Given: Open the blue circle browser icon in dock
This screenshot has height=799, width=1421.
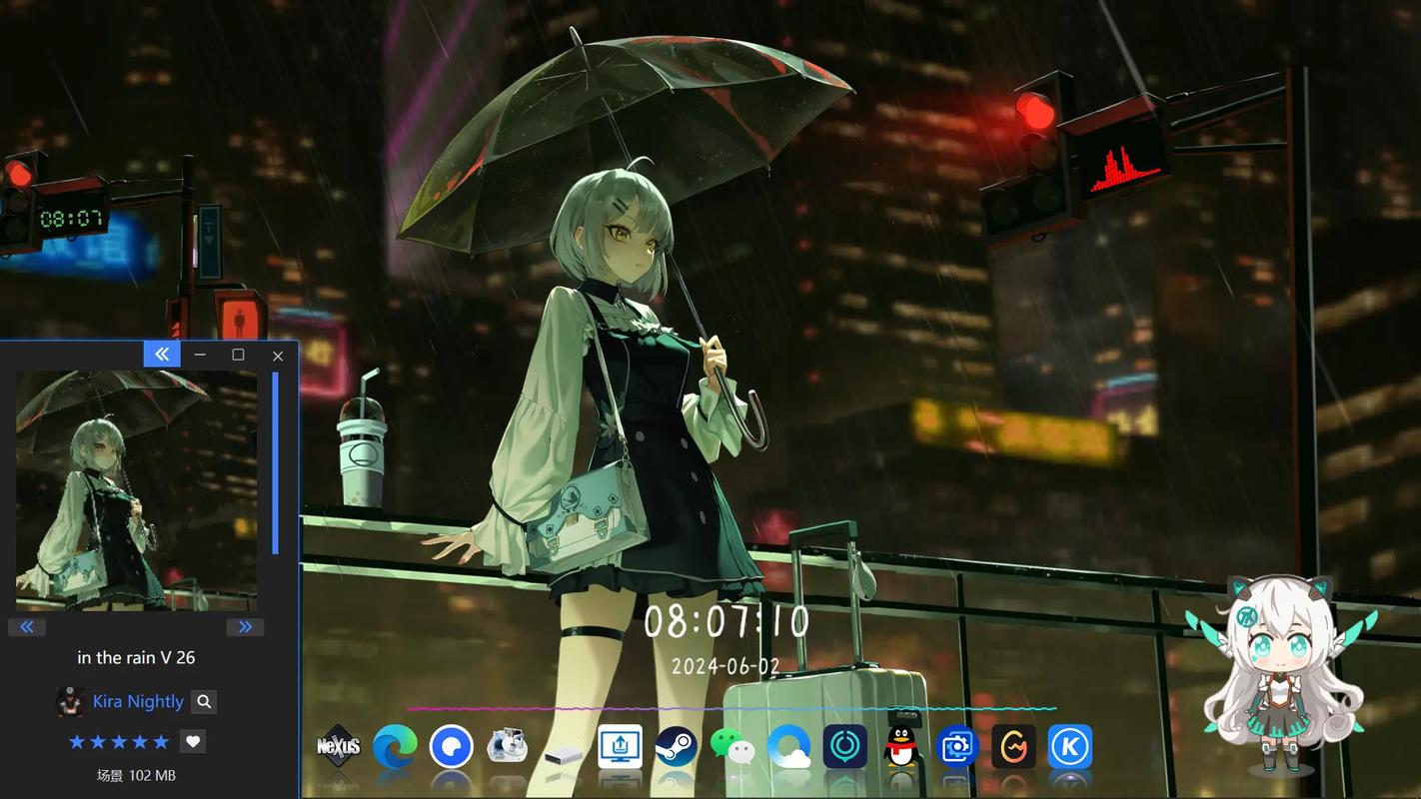Looking at the screenshot, I should tap(452, 747).
